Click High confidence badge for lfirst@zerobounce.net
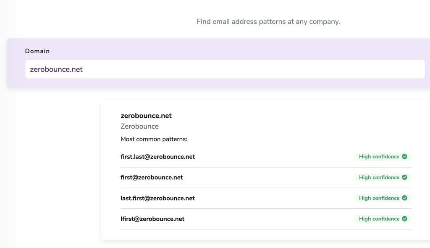This screenshot has height=248, width=430. (383, 219)
